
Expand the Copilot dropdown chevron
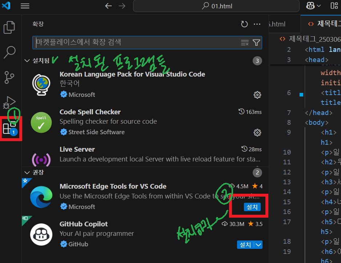tap(319, 6)
